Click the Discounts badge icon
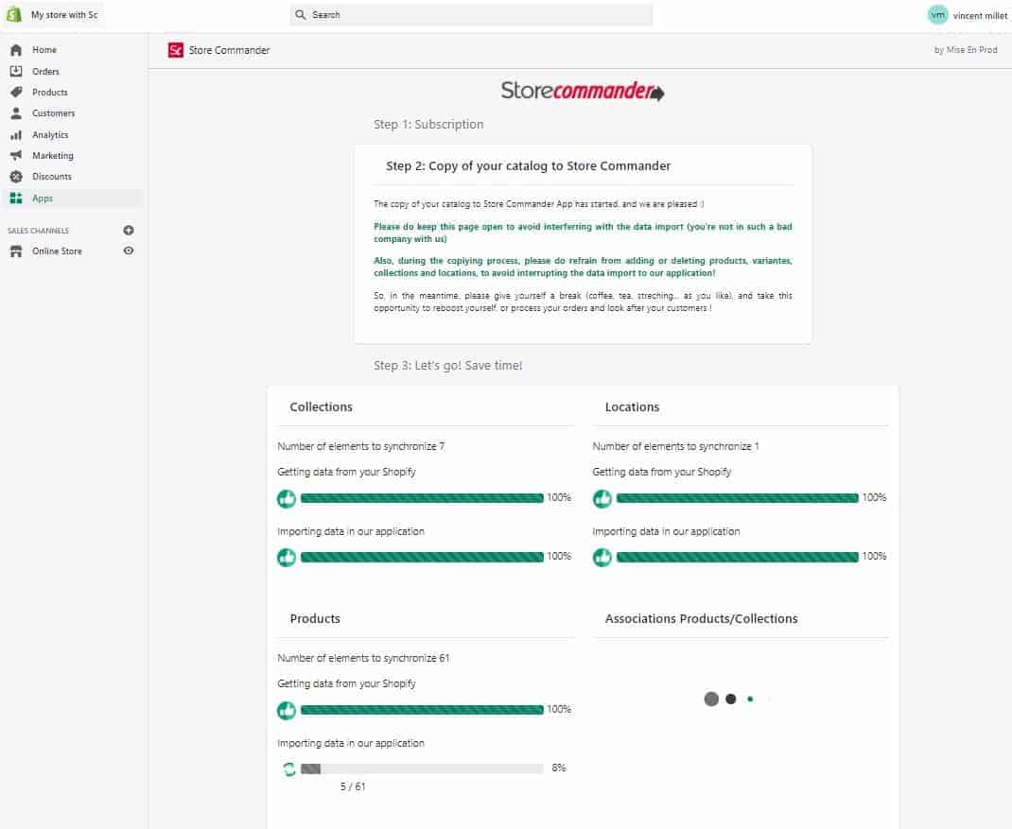Viewport: 1012px width, 829px height. pyautogui.click(x=16, y=176)
